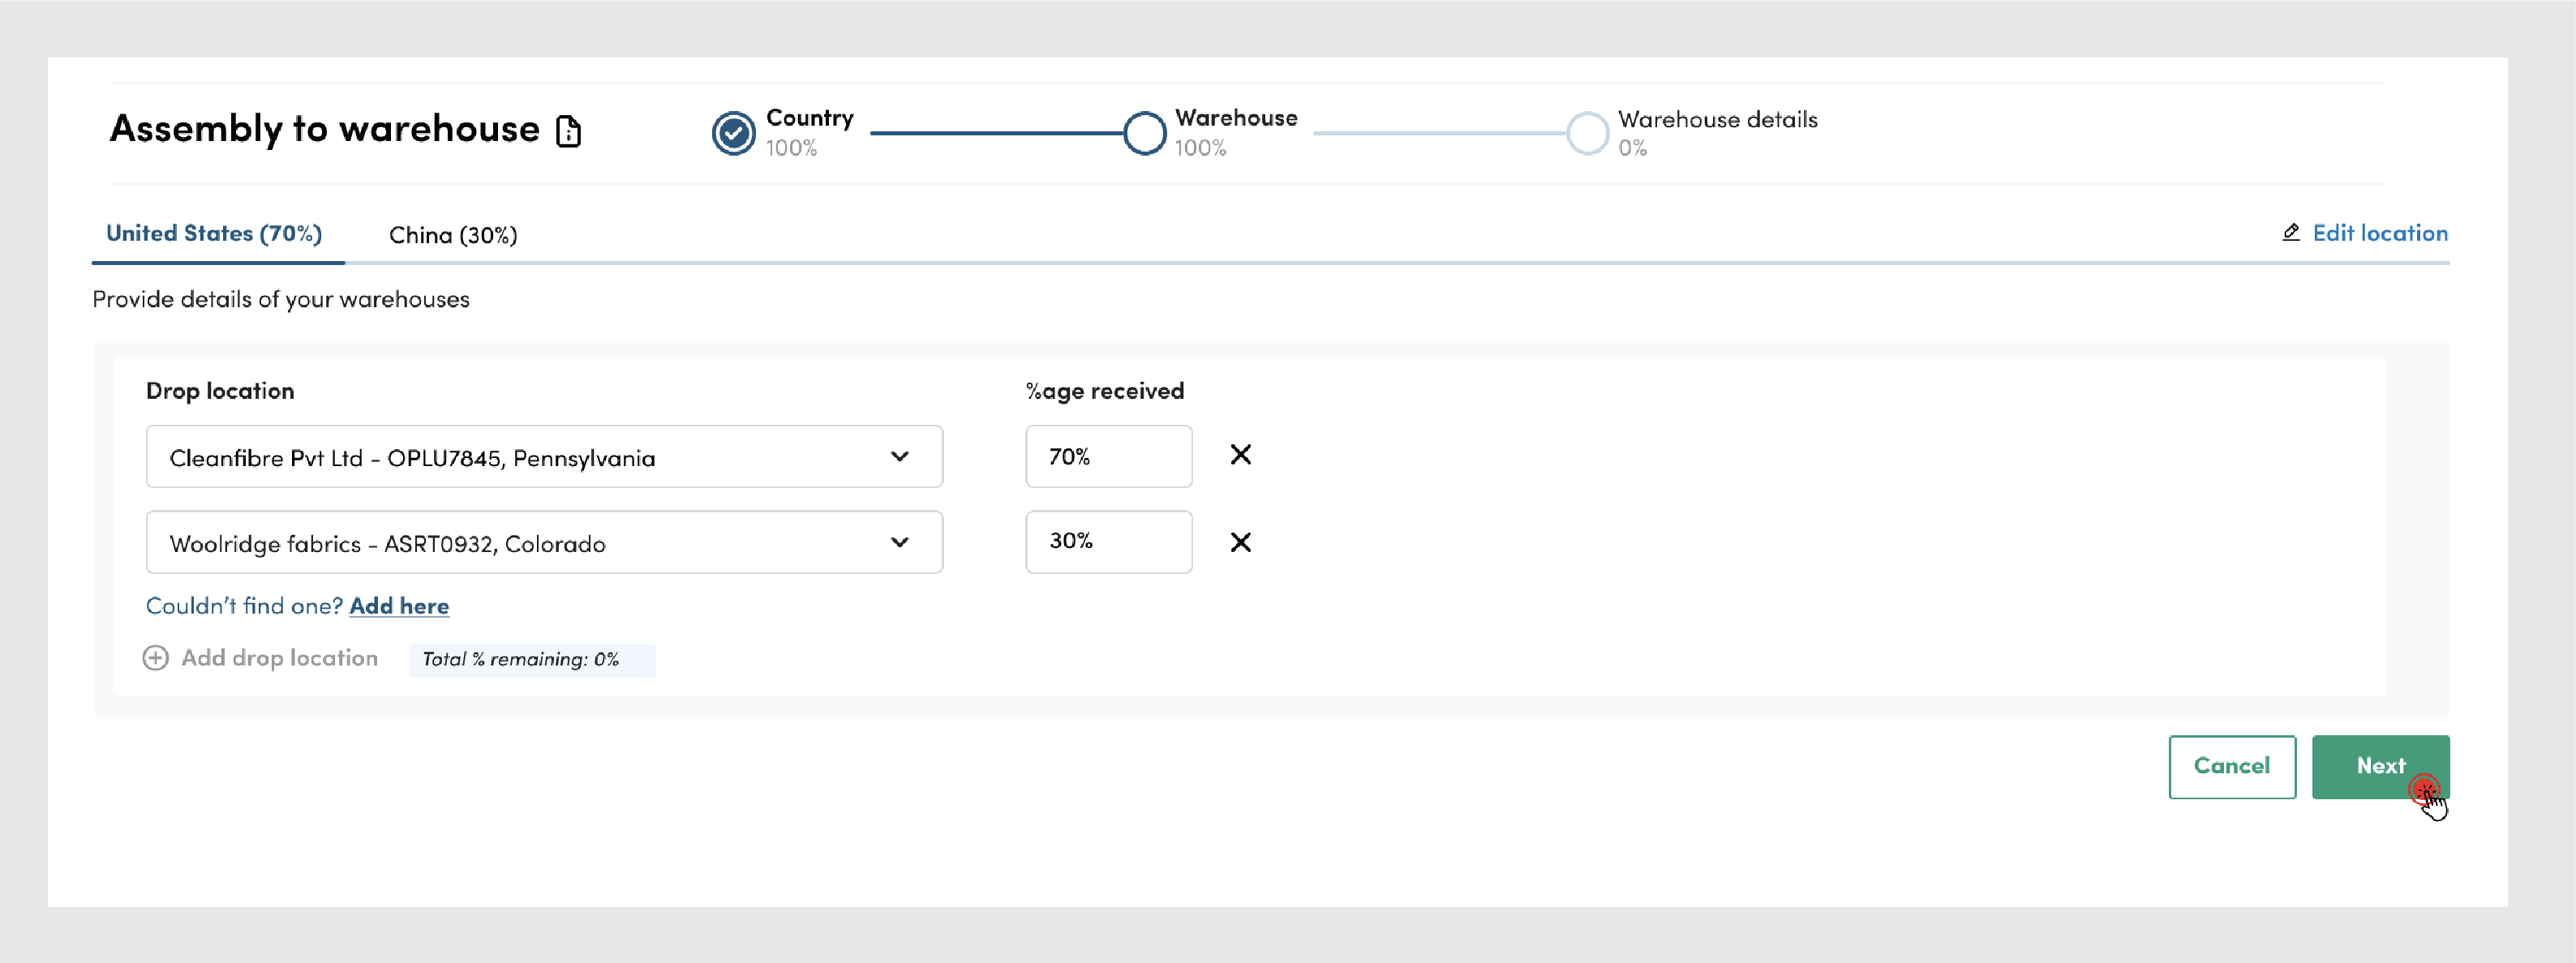Screen dimensions: 2576x963
Task: Select the United States (70%) tab
Action: click(x=214, y=233)
